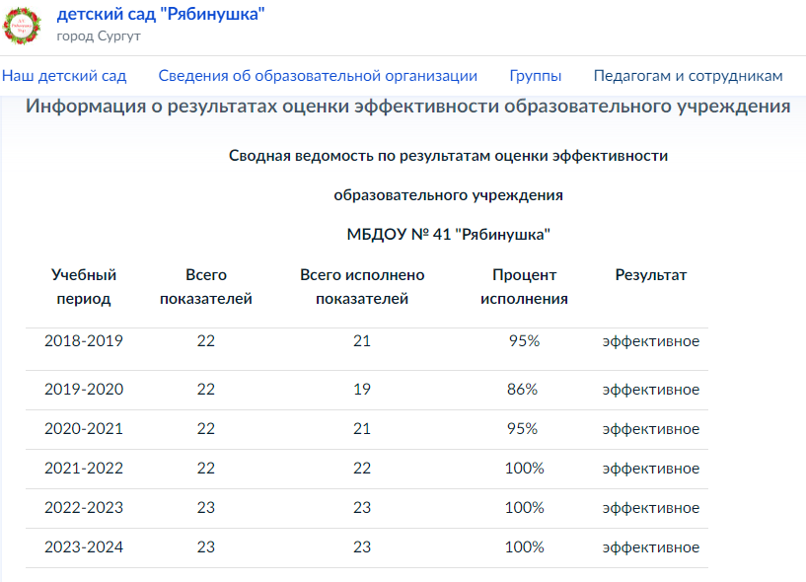Open the Наш детский сад menu
The image size is (806, 582).
point(64,76)
